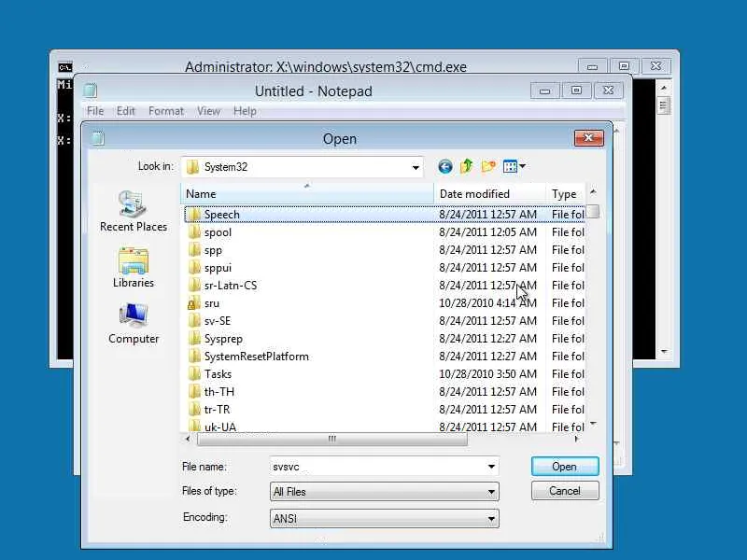Click spool date 8/24/2011 12:05 AM
Screen dimensions: 747x560
(x=487, y=232)
